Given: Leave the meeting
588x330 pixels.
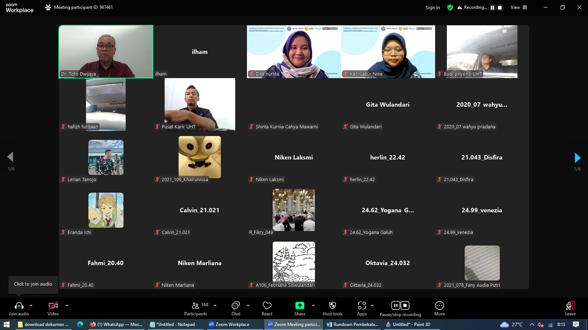Looking at the screenshot, I should 570,308.
